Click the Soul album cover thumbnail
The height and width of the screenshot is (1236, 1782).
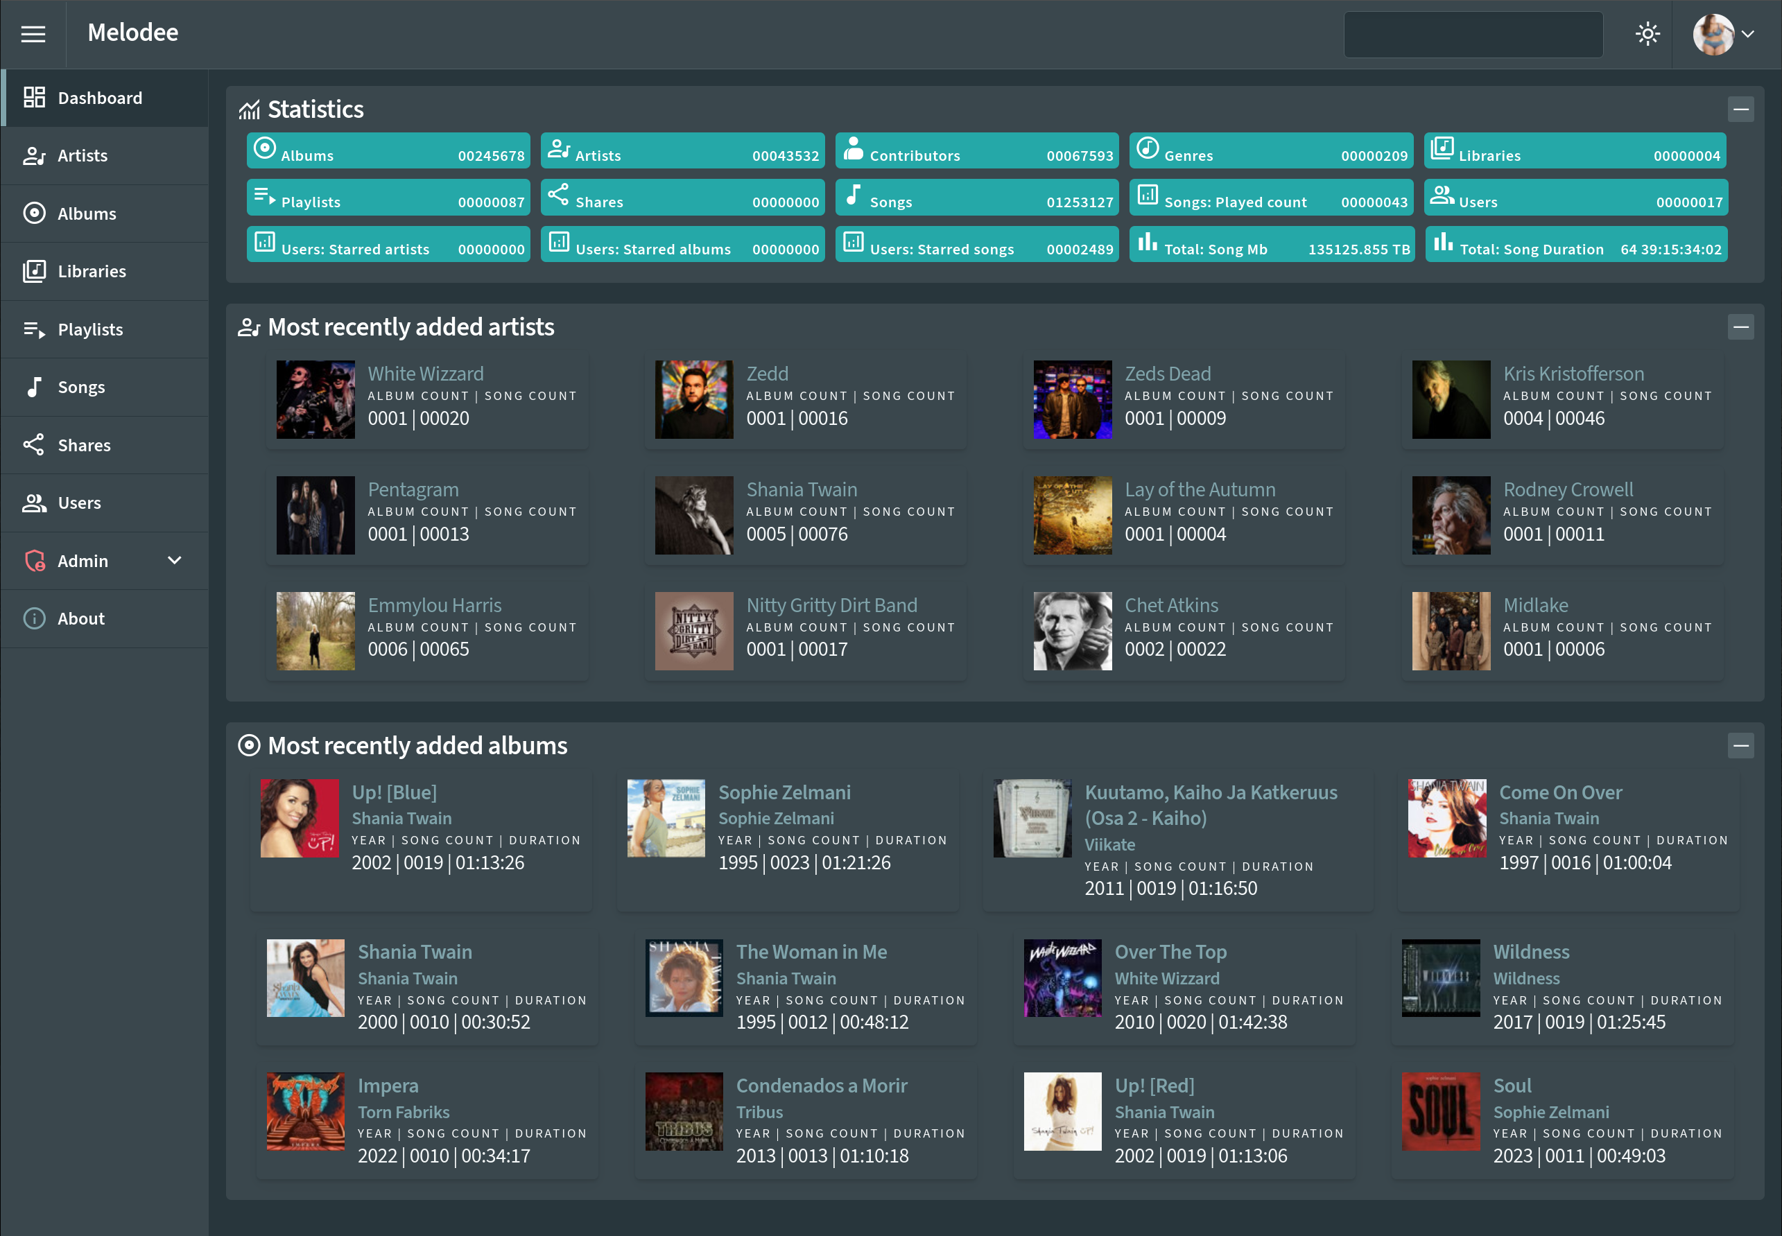(x=1439, y=1111)
